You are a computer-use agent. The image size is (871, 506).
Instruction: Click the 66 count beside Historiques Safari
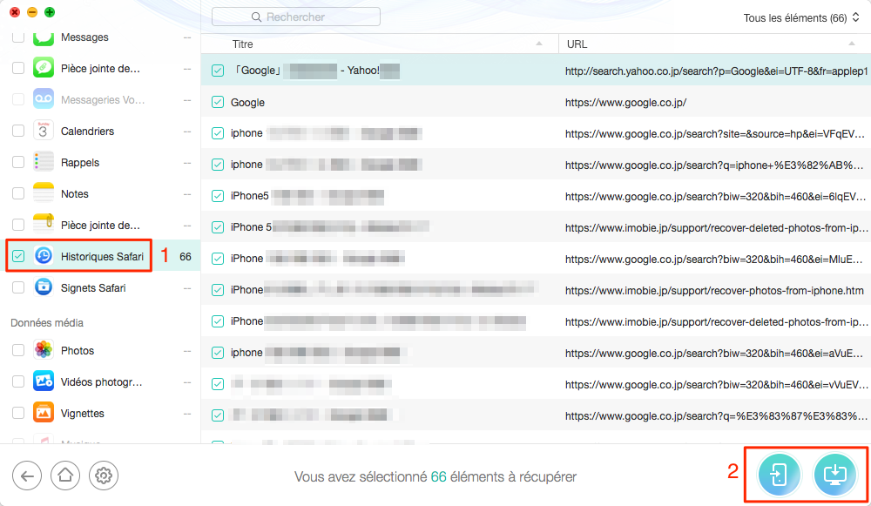point(186,257)
